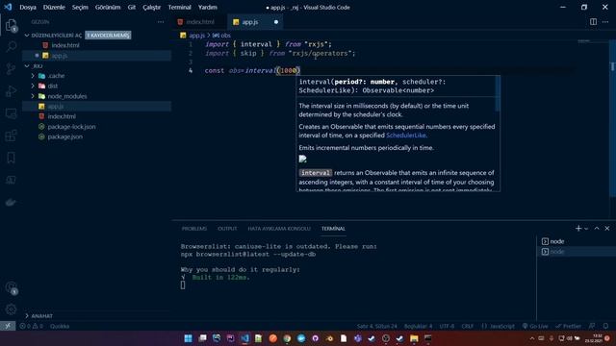Click the Go Live status bar button
This screenshot has height=346, width=616.
(x=535, y=326)
